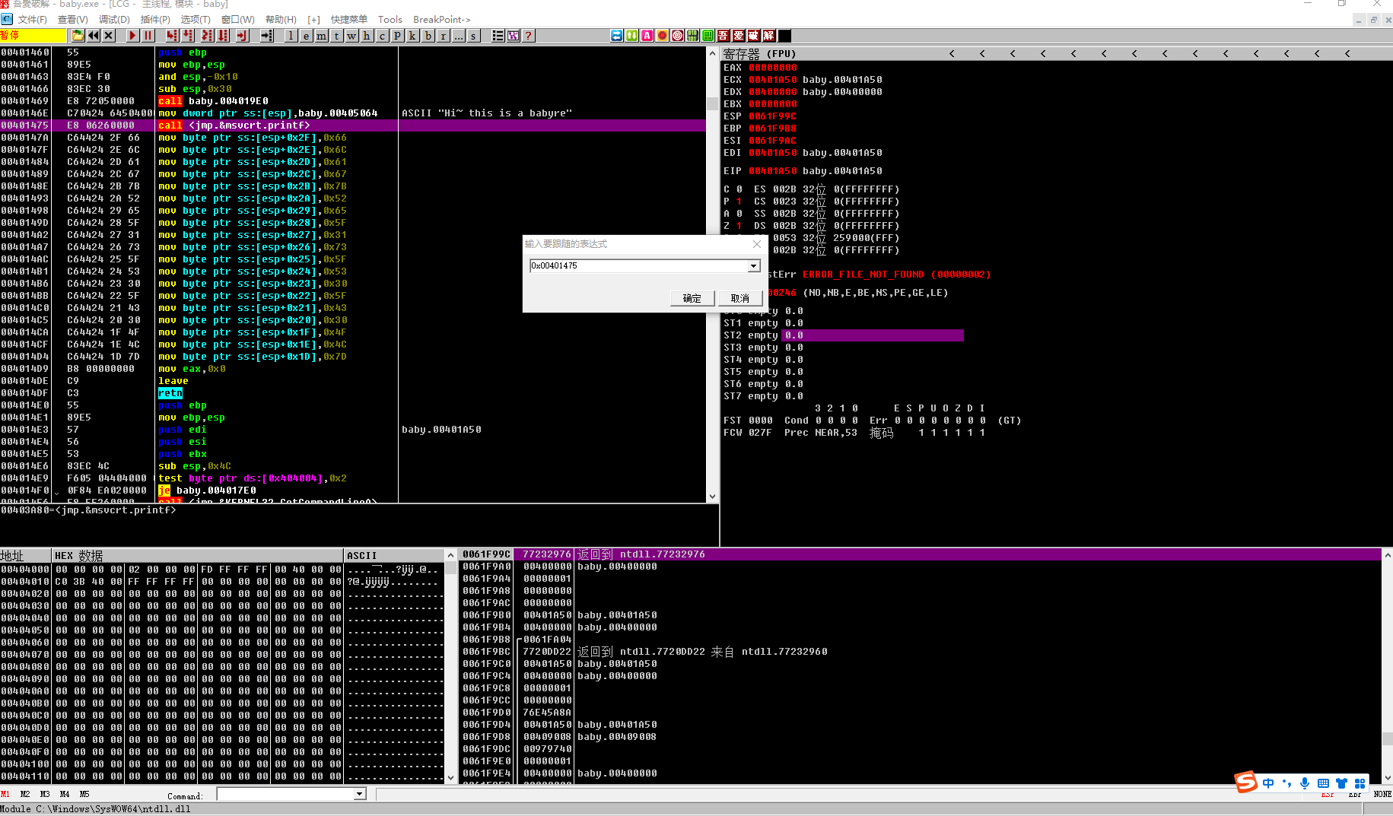The height and width of the screenshot is (816, 1393).
Task: Toggle the Z flag in the register panel
Action: tap(739, 225)
